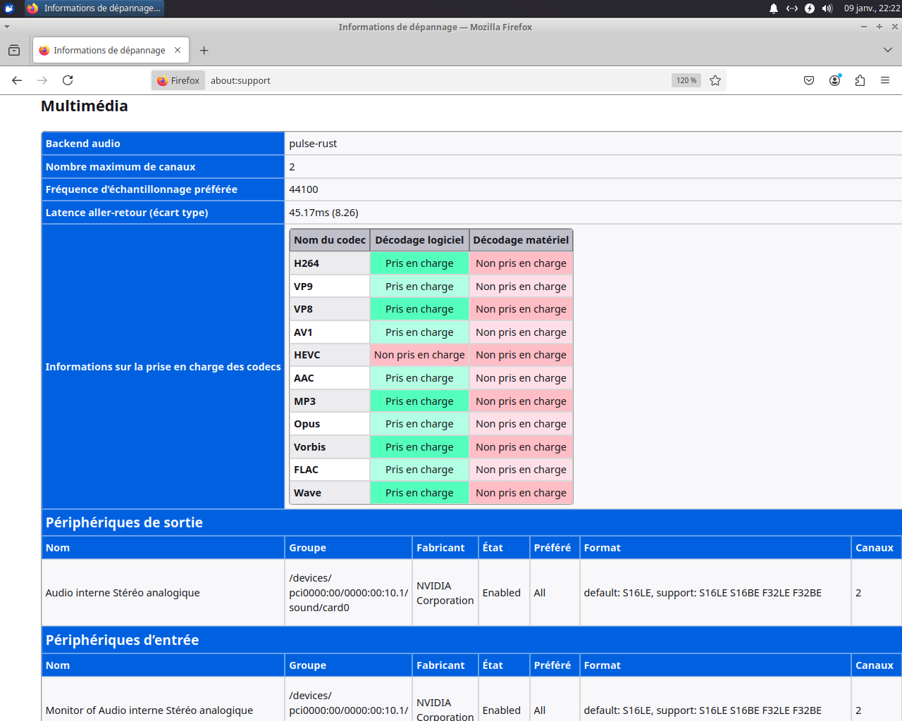Image resolution: width=902 pixels, height=721 pixels.
Task: Reset the 120 % zoom indicator
Action: [x=686, y=80]
